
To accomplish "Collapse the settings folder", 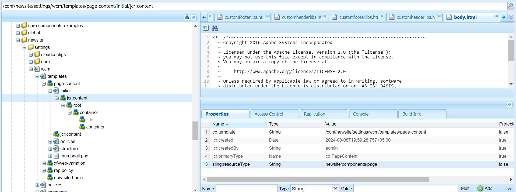I will coord(24,47).
